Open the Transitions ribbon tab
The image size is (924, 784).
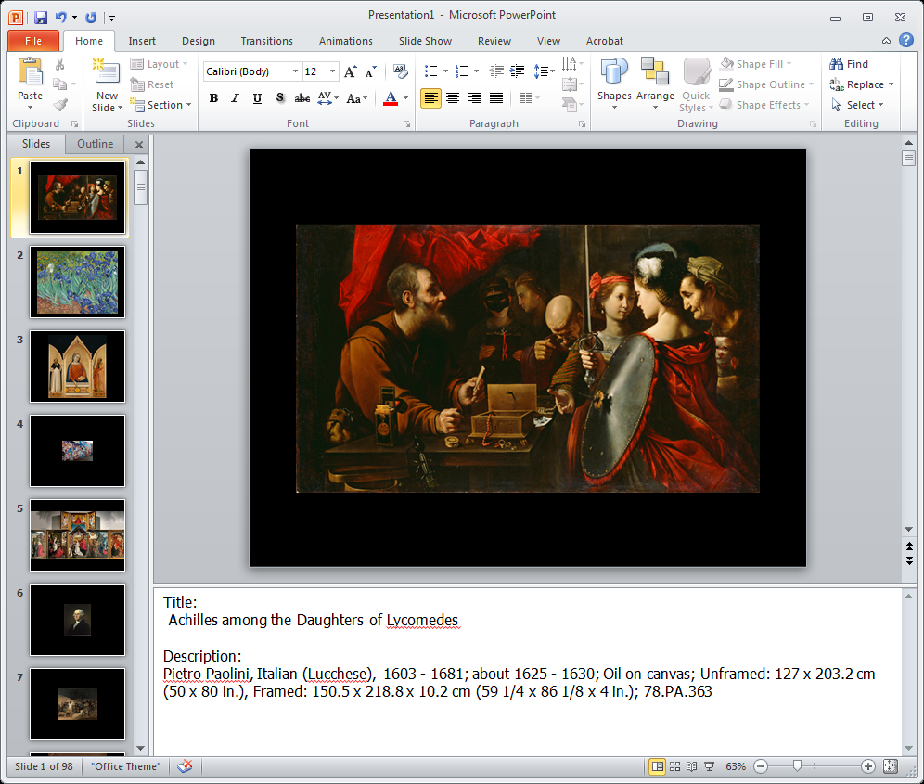point(266,41)
